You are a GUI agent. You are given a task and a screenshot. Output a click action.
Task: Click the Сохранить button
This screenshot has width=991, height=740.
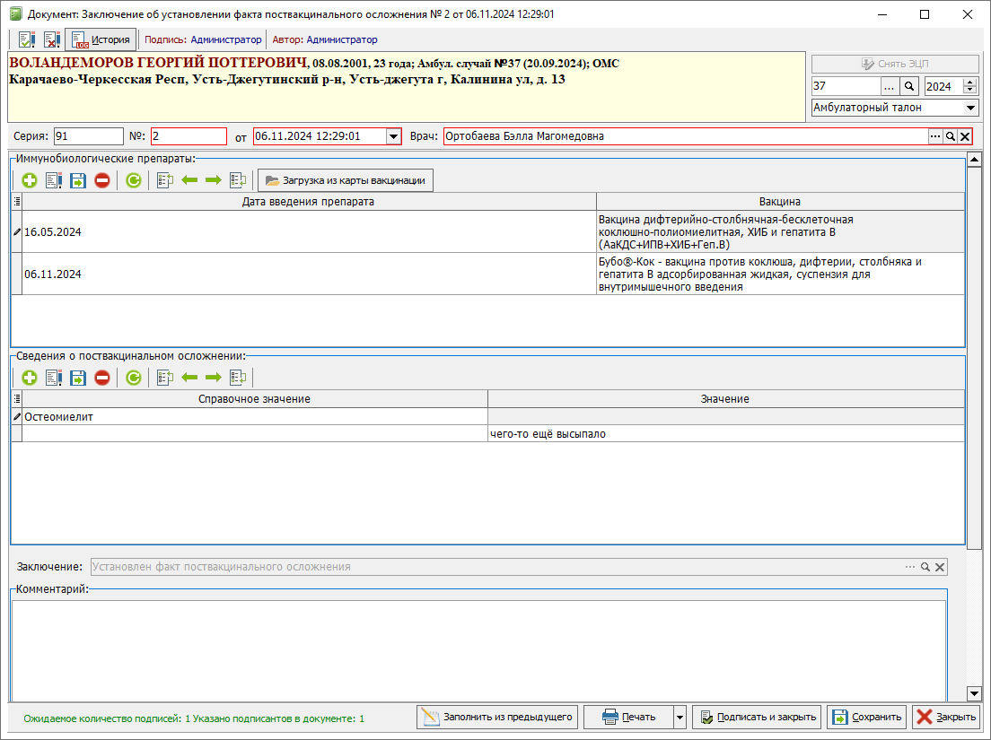pyautogui.click(x=866, y=718)
